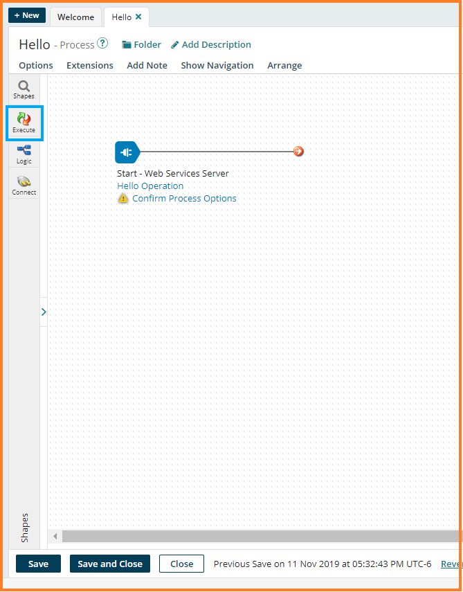The width and height of the screenshot is (463, 592).
Task: Click Add Note in toolbar
Action: click(x=147, y=65)
